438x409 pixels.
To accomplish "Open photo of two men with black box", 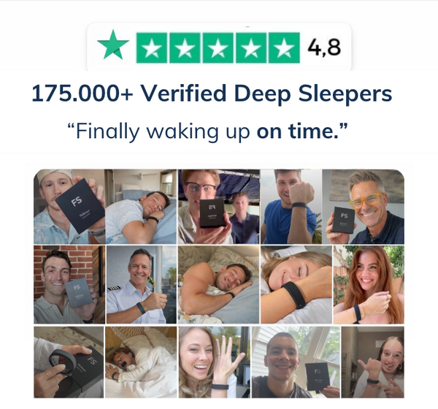I will point(219,207).
